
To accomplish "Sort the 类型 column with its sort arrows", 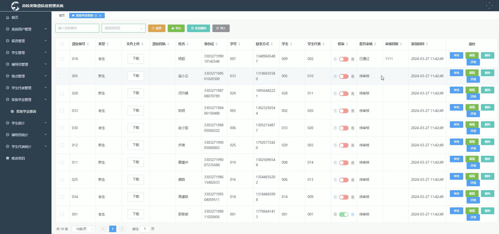I will (x=108, y=44).
